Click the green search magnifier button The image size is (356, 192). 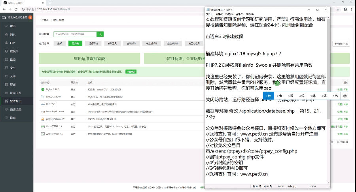point(100,34)
